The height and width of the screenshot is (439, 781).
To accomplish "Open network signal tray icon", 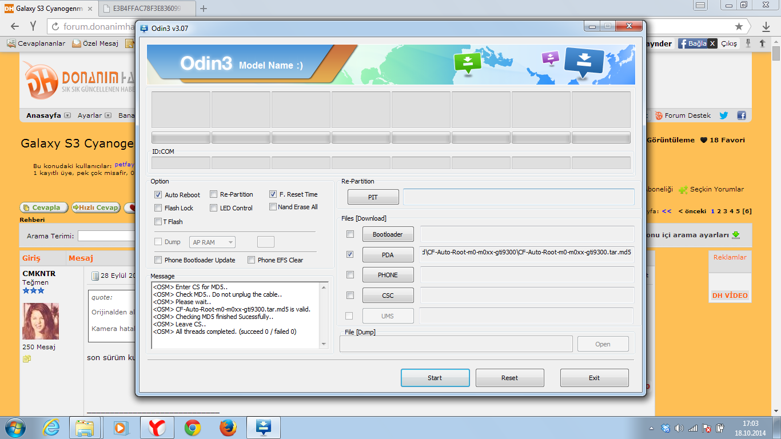I will 693,428.
